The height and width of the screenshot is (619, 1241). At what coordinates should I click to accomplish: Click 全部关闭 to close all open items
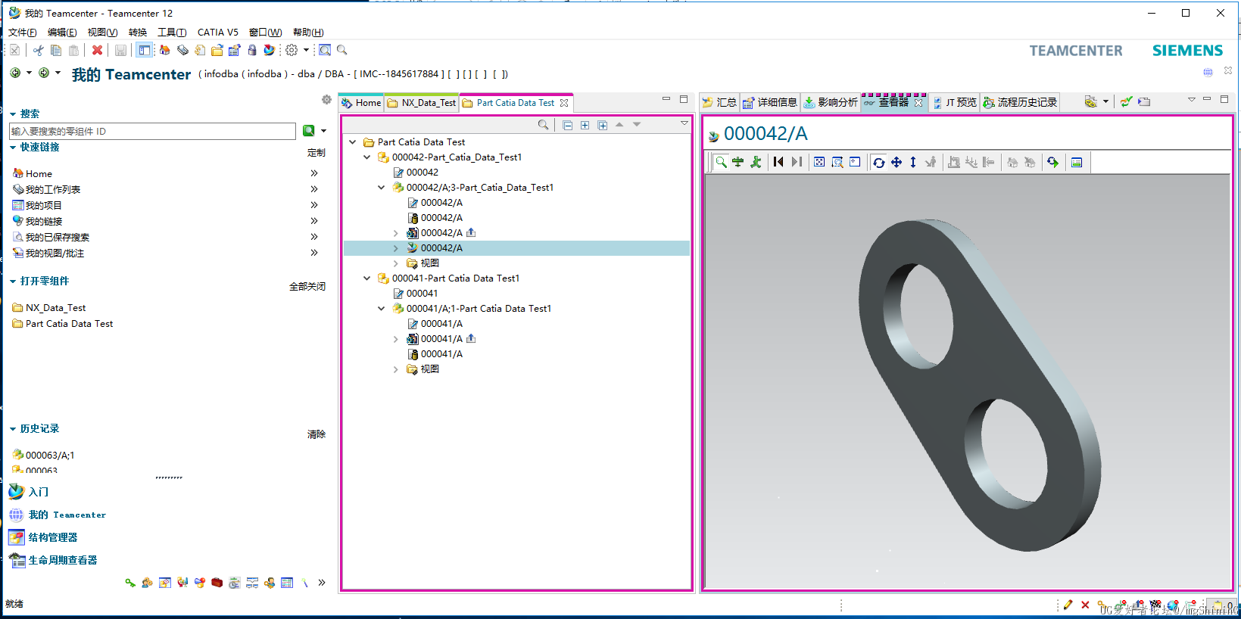pos(307,287)
